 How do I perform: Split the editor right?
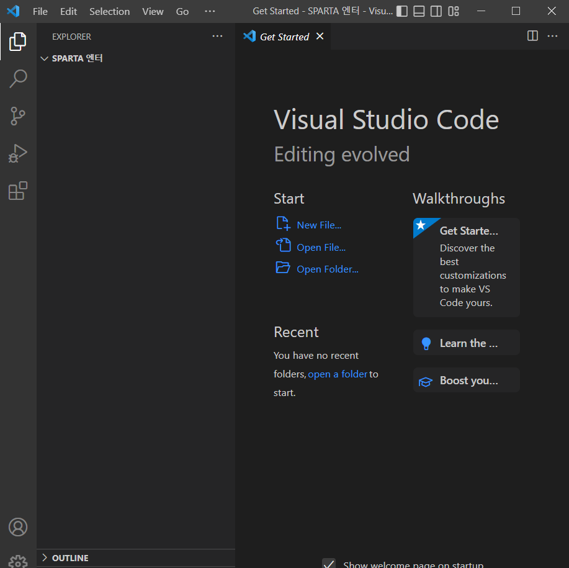[532, 36]
